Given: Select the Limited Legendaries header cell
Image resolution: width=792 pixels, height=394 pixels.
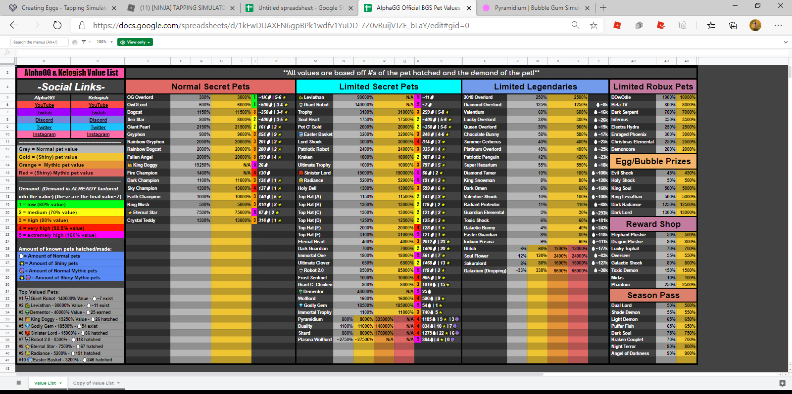Looking at the screenshot, I should [535, 87].
